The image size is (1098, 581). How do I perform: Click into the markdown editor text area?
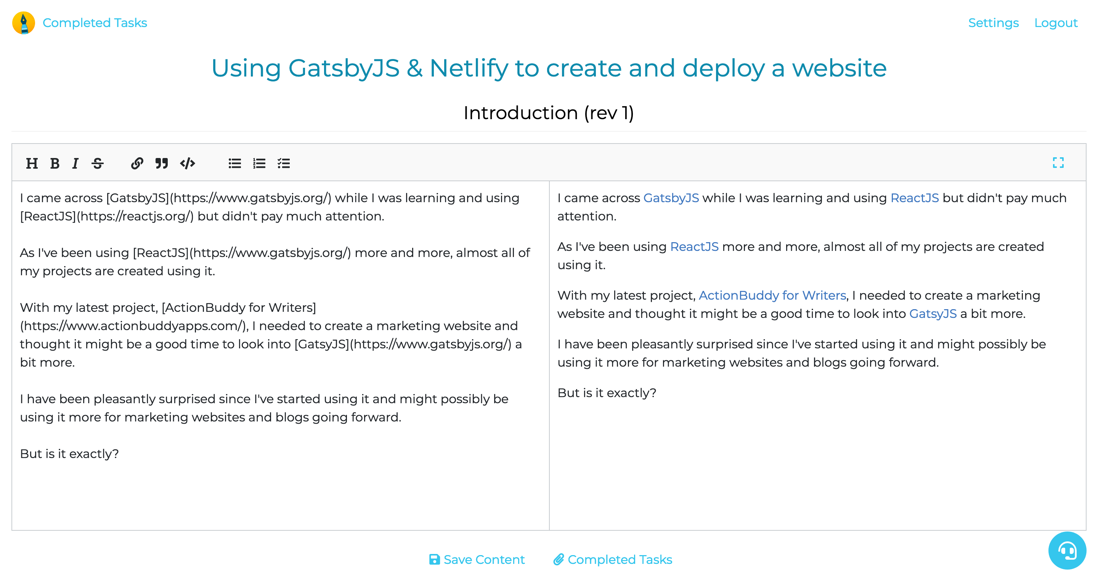tap(280, 490)
